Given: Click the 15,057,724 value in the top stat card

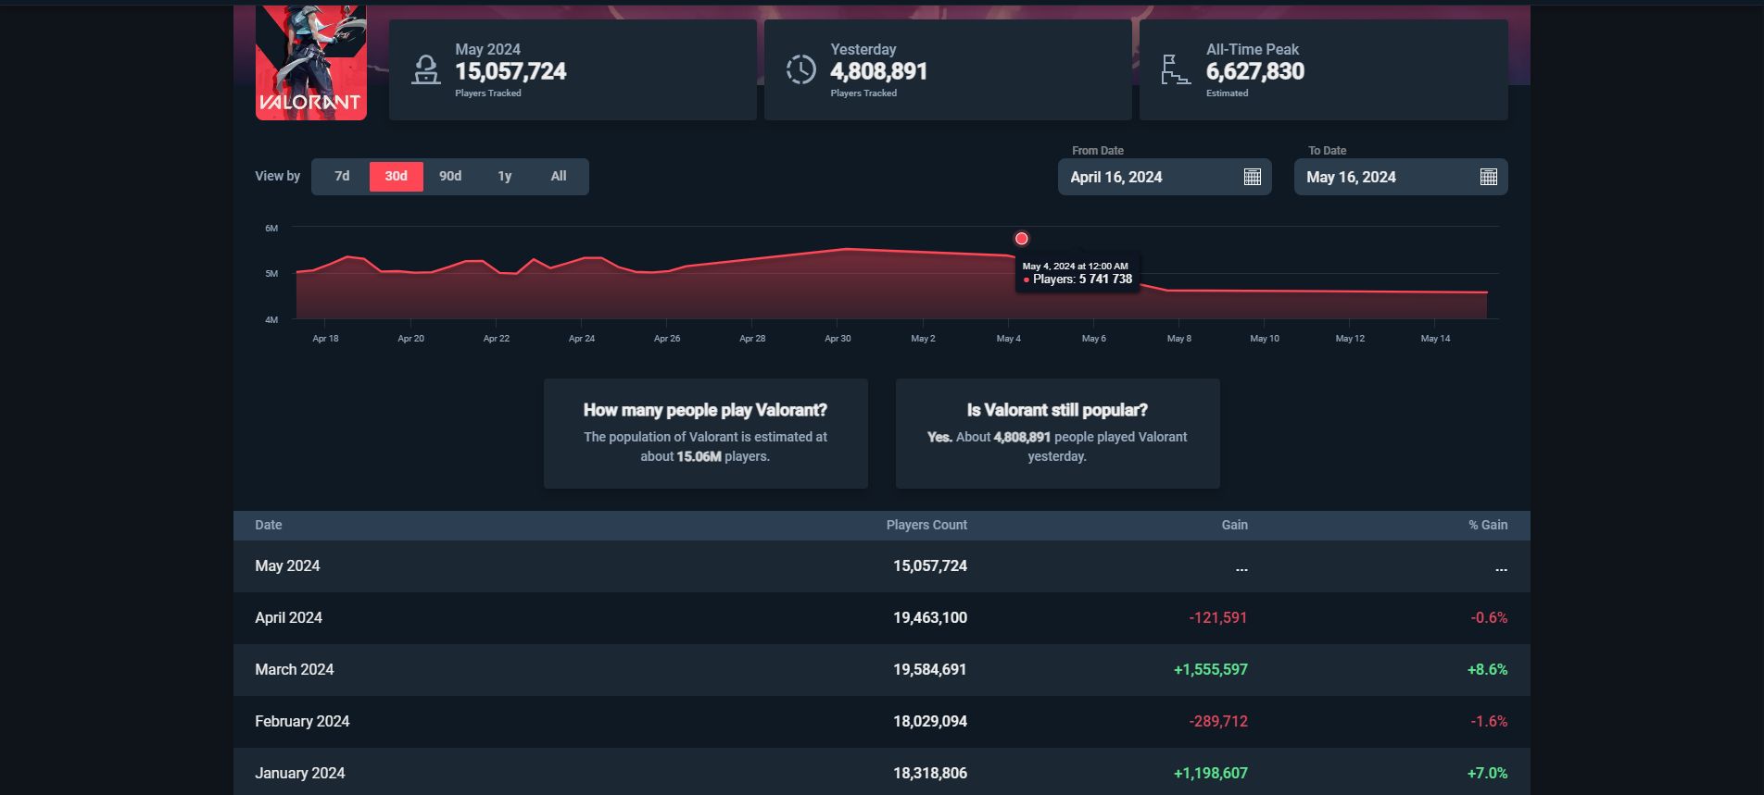Looking at the screenshot, I should click(510, 71).
